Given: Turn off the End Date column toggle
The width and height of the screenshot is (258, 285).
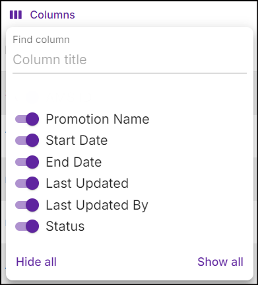Looking at the screenshot, I should point(27,162).
